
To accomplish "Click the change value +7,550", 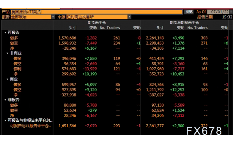I will click(x=91, y=58).
